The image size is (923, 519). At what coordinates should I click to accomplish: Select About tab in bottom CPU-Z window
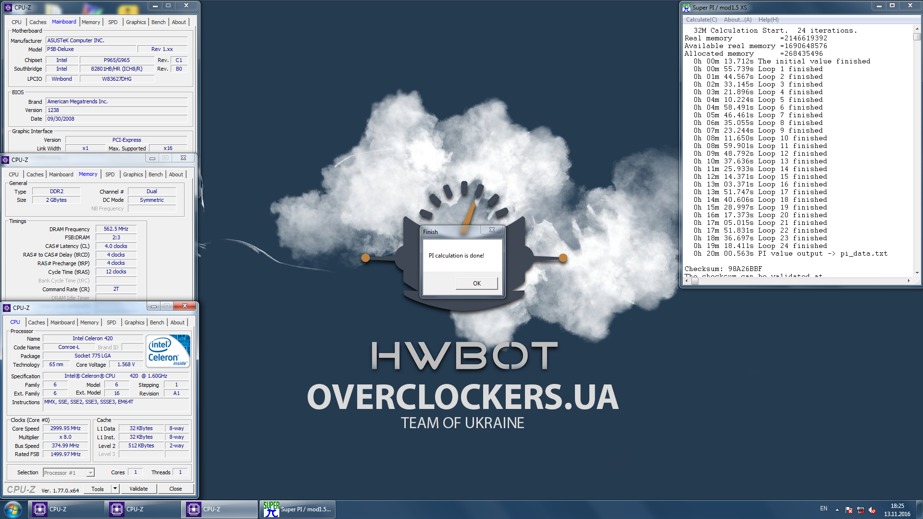(177, 322)
